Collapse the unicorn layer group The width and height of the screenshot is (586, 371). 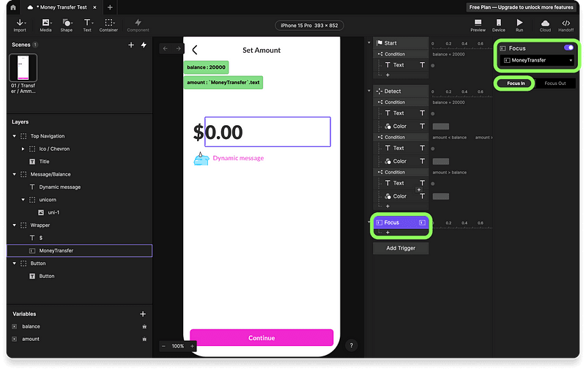(x=23, y=200)
